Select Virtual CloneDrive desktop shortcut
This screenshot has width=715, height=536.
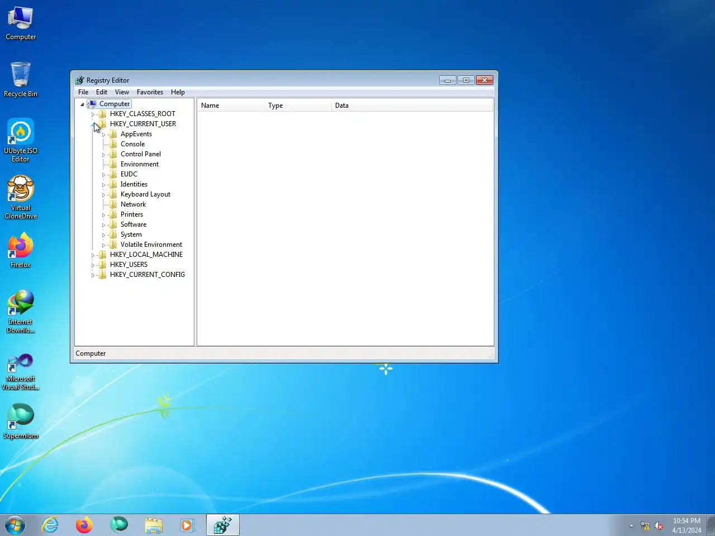point(21,197)
